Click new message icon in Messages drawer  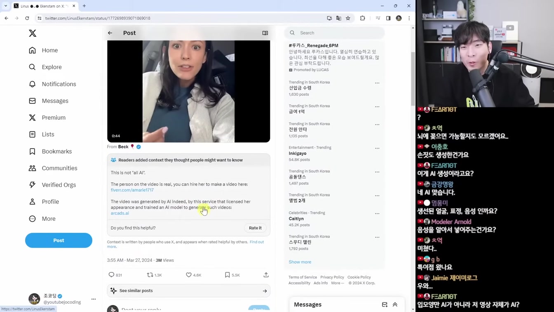[385, 305]
